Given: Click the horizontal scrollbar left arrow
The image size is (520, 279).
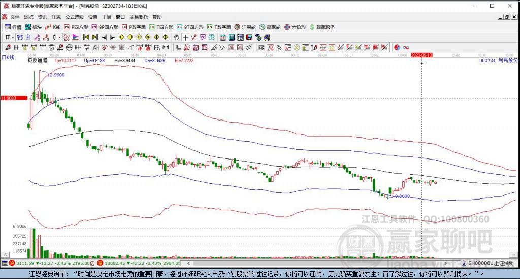Looking at the screenshot, I should 189,263.
